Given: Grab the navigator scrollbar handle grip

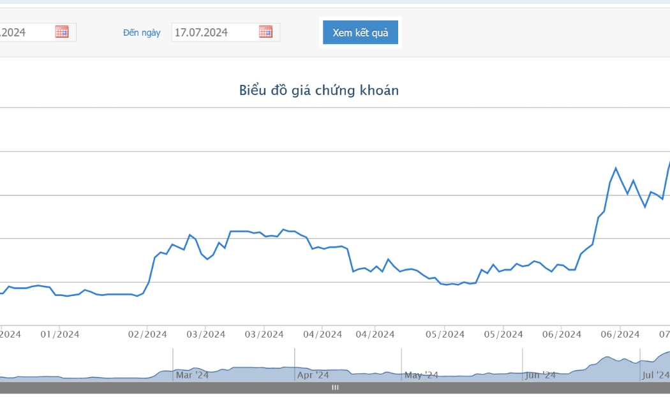Looking at the screenshot, I should point(335,387).
